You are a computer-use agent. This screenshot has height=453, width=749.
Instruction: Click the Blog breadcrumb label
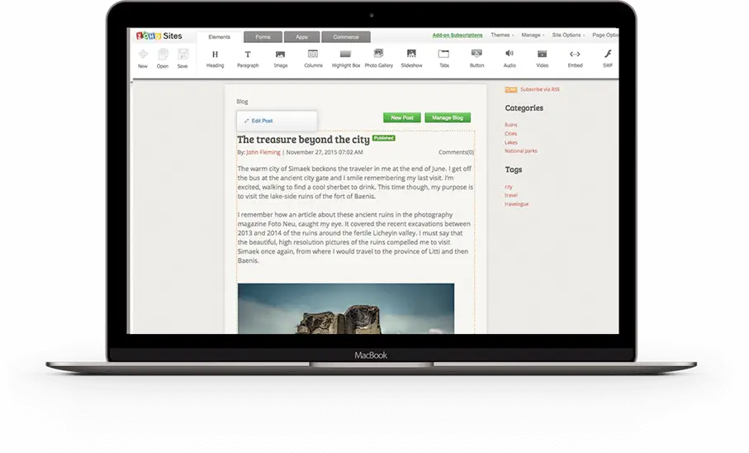pyautogui.click(x=242, y=102)
